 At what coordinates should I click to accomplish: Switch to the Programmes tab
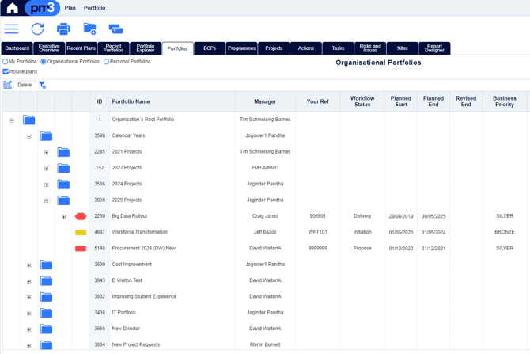[242, 48]
